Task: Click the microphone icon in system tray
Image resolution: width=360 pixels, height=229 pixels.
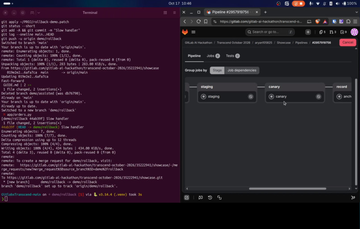Action: (311, 4)
